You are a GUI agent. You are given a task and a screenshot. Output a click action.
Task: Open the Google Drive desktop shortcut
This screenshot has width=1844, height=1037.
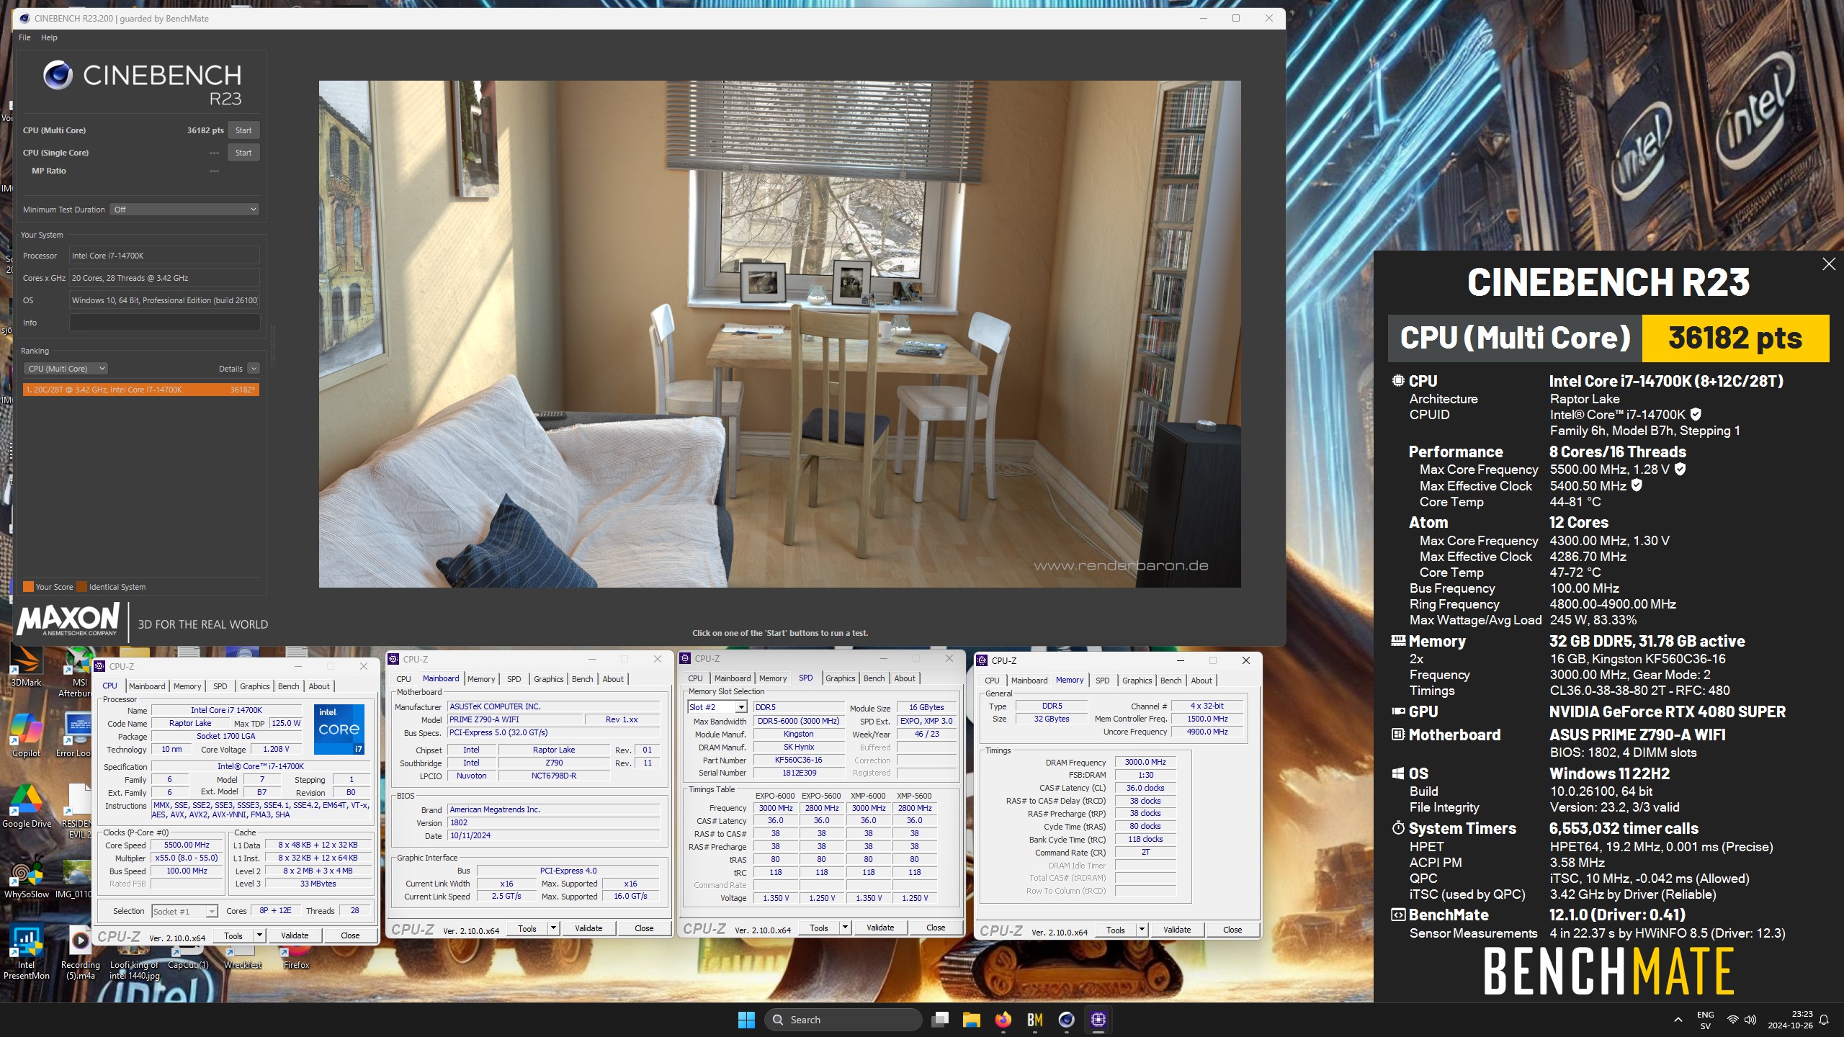click(x=26, y=805)
